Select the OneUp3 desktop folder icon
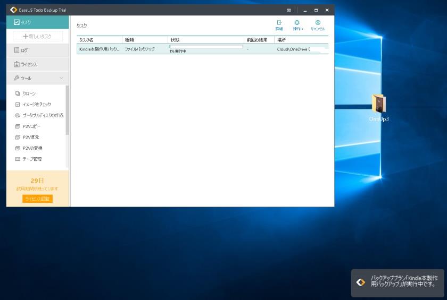Viewport: 447px width, 300px height. 379,108
